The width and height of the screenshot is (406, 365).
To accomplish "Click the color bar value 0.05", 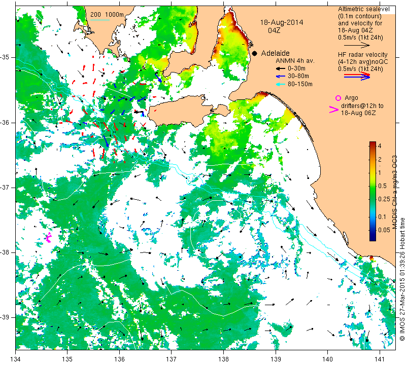I will (384, 230).
